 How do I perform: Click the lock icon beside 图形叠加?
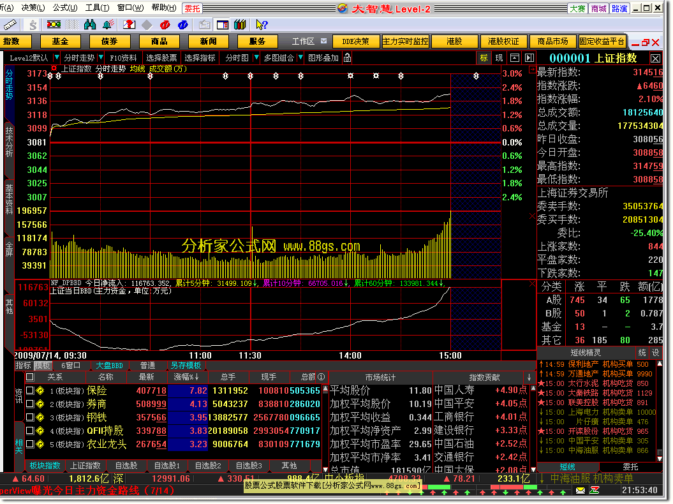(347, 57)
